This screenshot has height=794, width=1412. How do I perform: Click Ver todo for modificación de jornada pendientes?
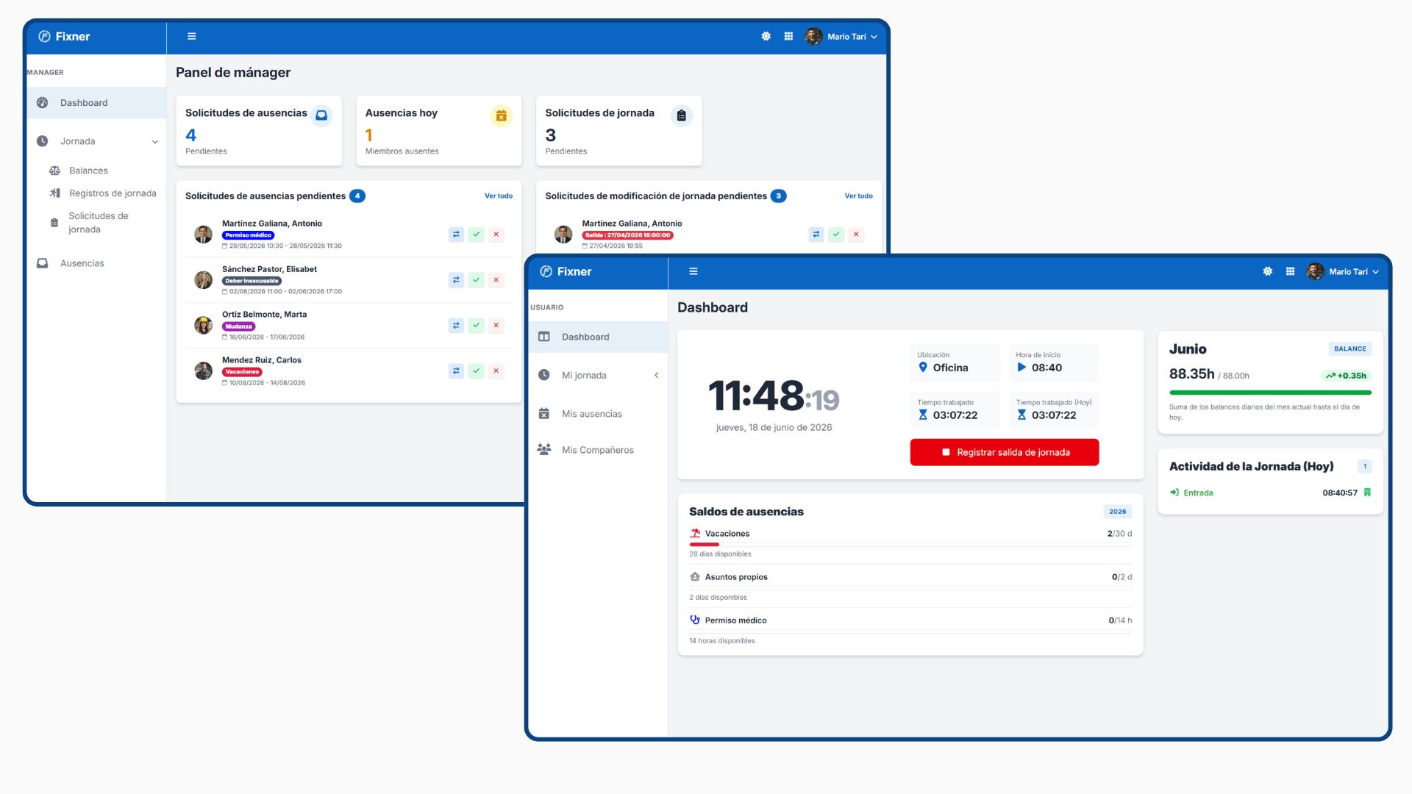click(x=858, y=196)
